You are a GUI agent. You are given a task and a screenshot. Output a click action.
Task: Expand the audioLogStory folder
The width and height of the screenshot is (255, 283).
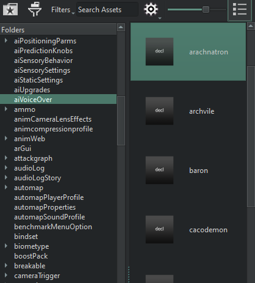(6, 178)
